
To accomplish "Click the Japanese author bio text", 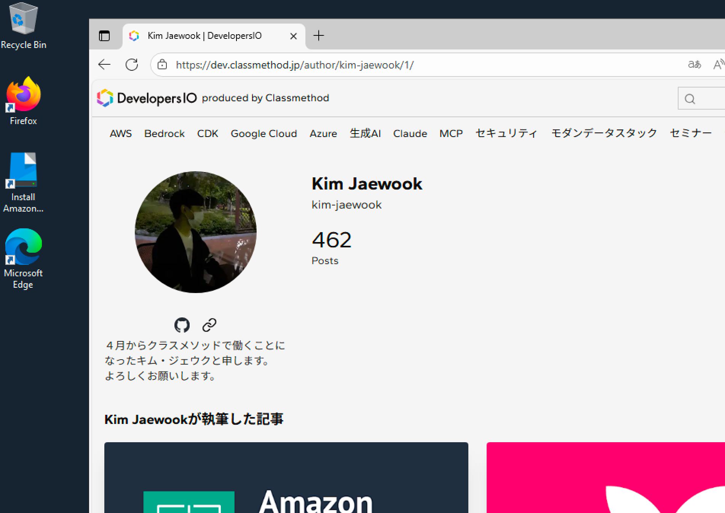I will pyautogui.click(x=195, y=361).
